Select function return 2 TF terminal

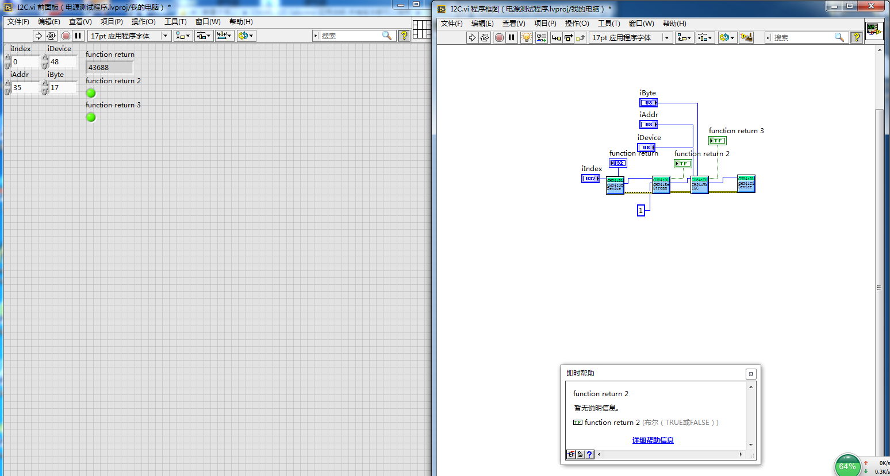(x=683, y=164)
